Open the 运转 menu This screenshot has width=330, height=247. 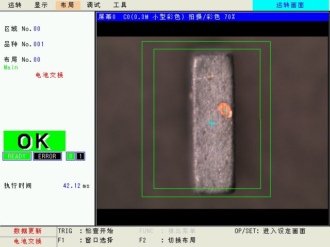pyautogui.click(x=15, y=5)
